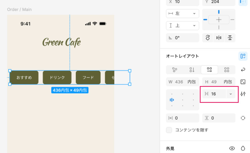
Task: Click the rotation field showing 0°
Action: point(183,38)
